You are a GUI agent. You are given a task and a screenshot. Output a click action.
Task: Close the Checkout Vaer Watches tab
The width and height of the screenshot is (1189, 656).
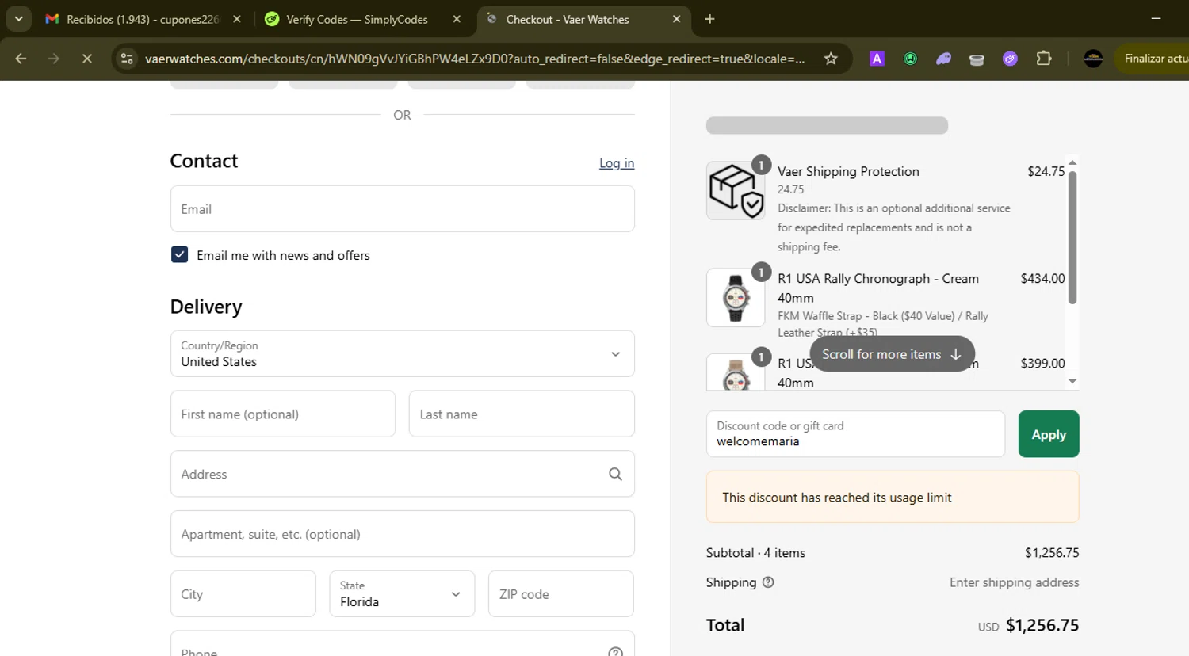point(676,19)
